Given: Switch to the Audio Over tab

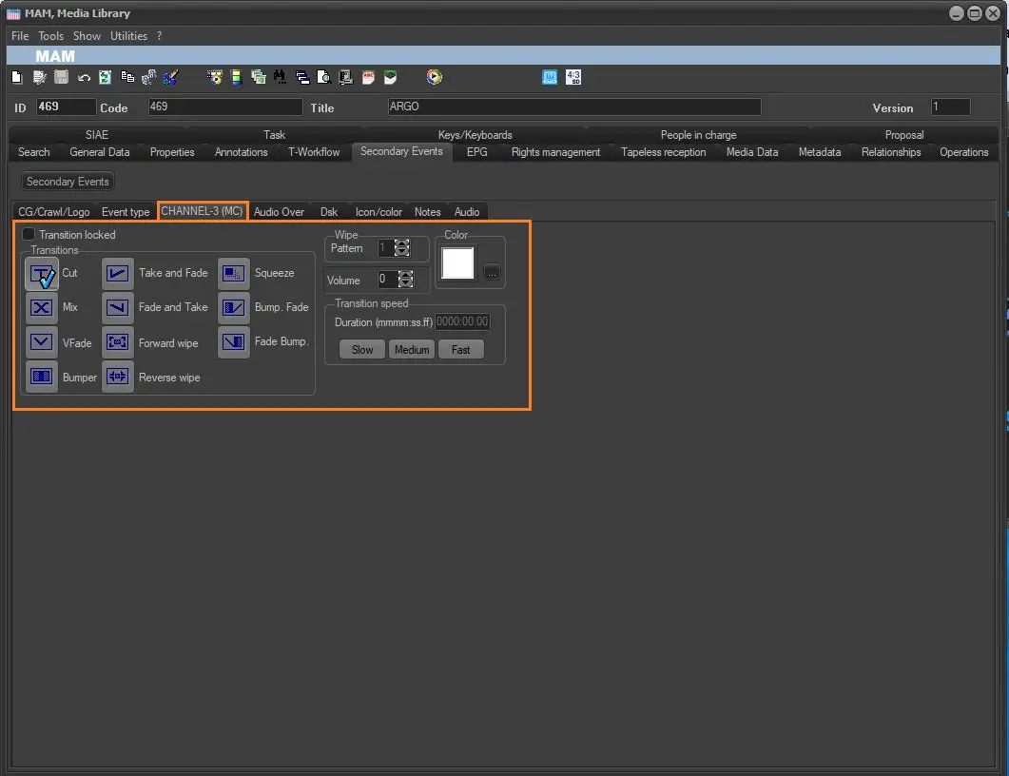Looking at the screenshot, I should click(279, 212).
